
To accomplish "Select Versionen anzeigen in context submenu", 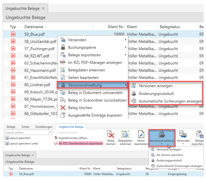I will 156,86.
